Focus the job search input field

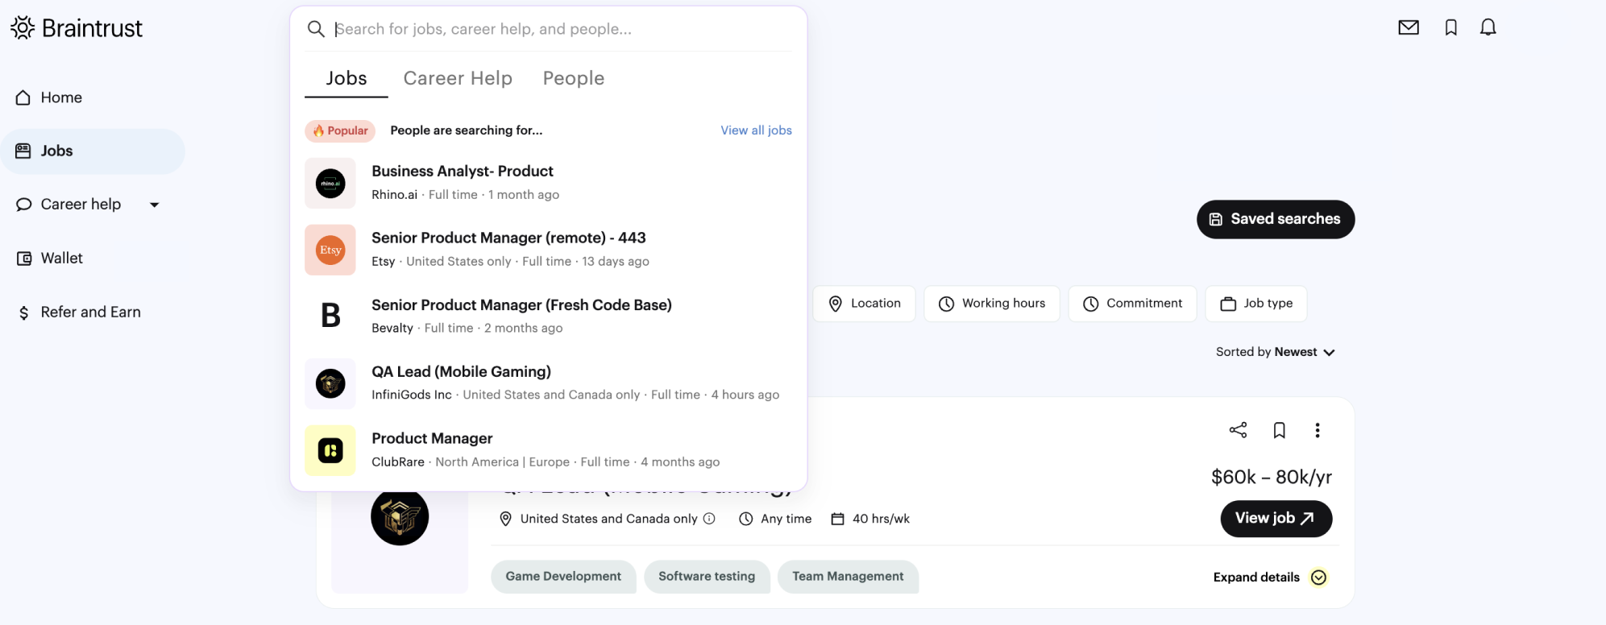click(x=556, y=29)
